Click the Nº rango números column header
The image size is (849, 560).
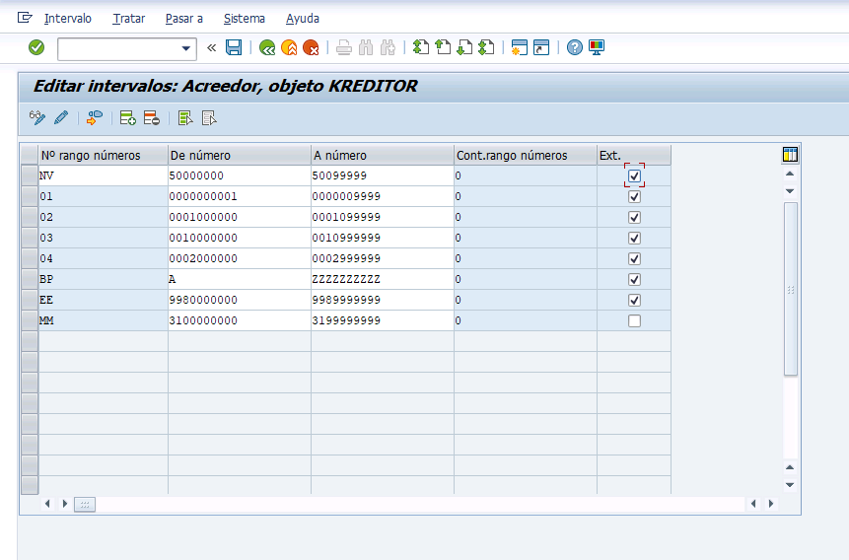(x=103, y=155)
